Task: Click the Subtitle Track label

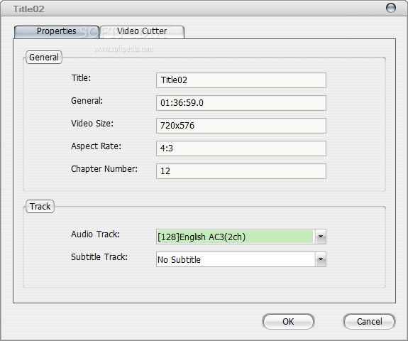Action: pos(99,257)
